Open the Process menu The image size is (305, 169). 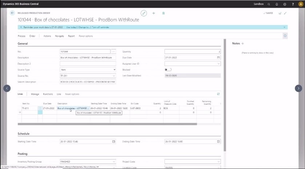(x=21, y=36)
